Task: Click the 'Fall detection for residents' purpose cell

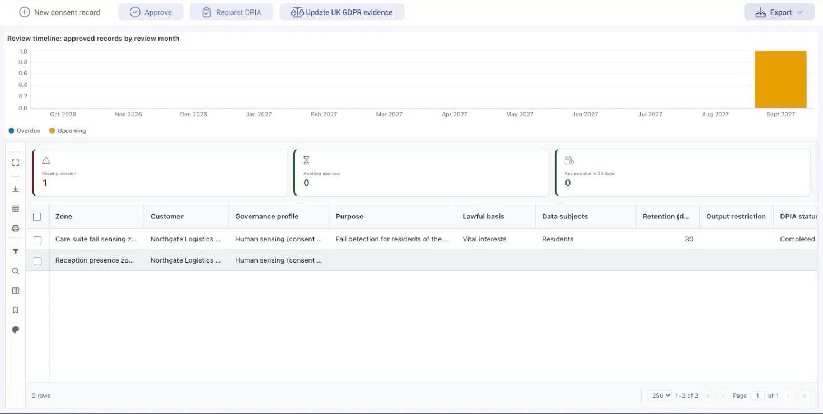Action: [392, 239]
